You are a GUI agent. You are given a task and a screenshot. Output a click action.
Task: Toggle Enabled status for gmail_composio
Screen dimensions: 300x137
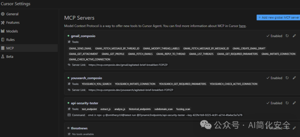click(274, 36)
